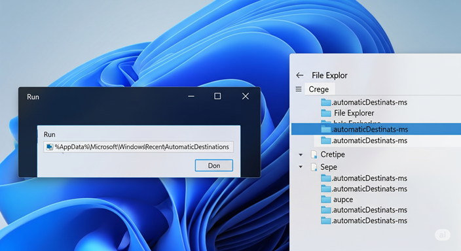The height and width of the screenshot is (251, 461).
Task: Click the Run label above the path field
Action: (x=49, y=135)
